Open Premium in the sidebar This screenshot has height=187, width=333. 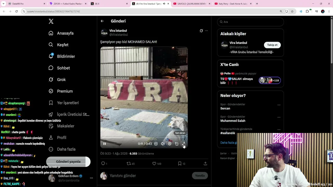[61, 91]
